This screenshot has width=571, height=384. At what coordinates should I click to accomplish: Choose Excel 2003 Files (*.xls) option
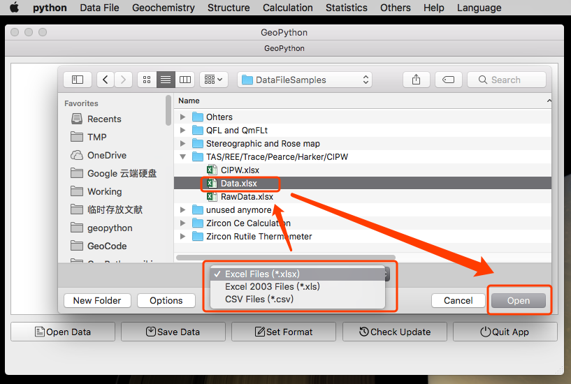point(298,286)
